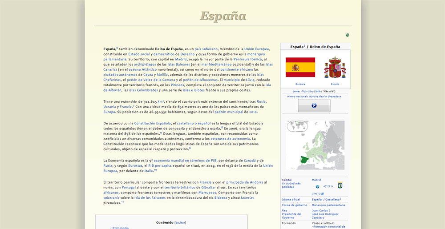Follow the 'democrático' link

click(164, 54)
